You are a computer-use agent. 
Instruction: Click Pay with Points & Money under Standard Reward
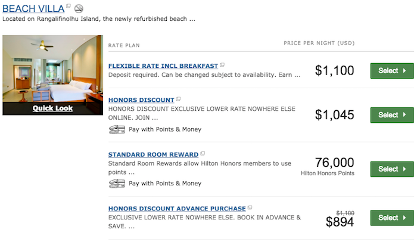(165, 184)
